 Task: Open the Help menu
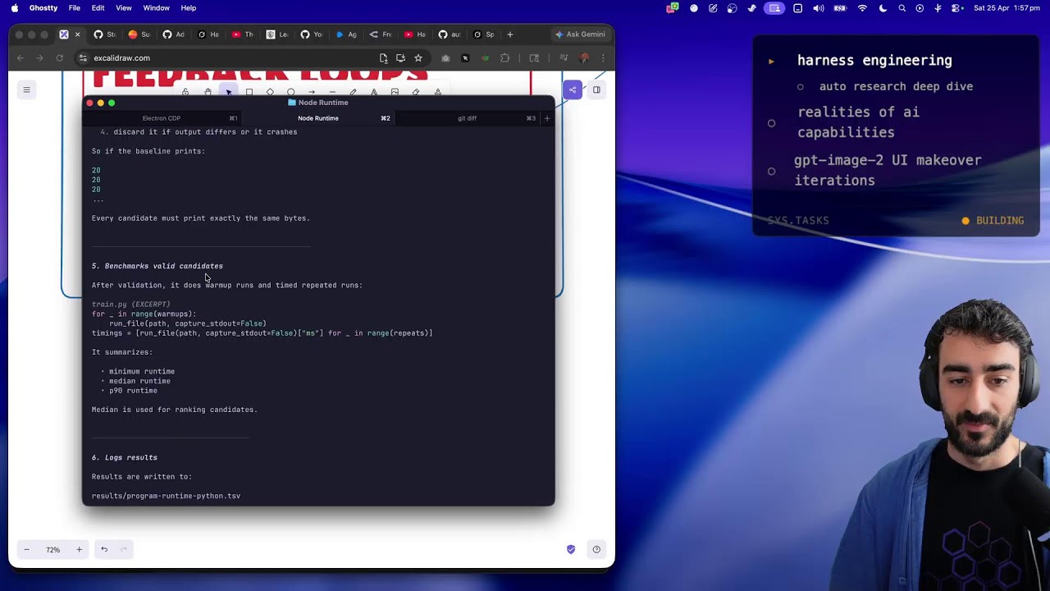tap(189, 8)
